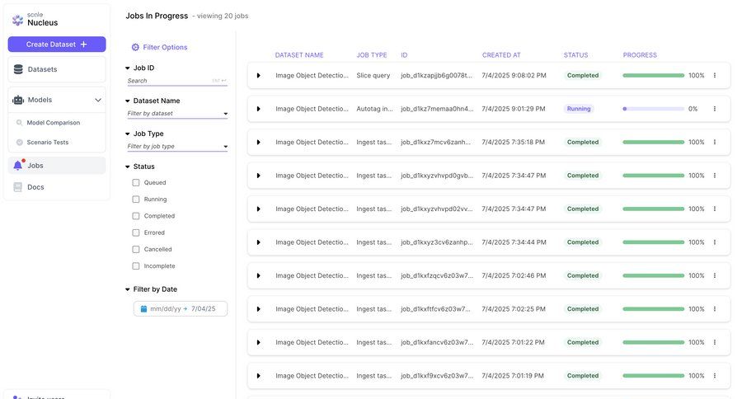Collapse the Job ID filter section

click(x=127, y=68)
